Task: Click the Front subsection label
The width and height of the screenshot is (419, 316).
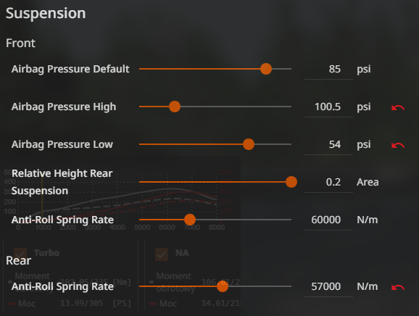Action: pos(20,43)
